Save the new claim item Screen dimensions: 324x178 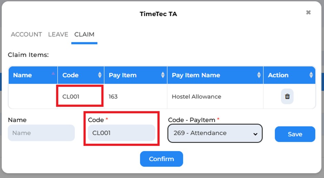pyautogui.click(x=295, y=134)
